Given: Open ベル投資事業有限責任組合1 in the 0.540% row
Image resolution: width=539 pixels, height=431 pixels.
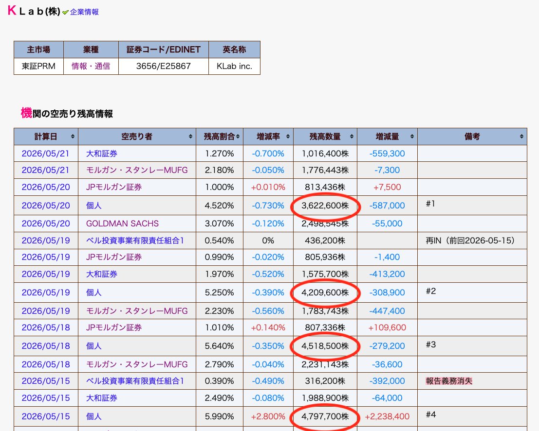Looking at the screenshot, I should 135,241.
